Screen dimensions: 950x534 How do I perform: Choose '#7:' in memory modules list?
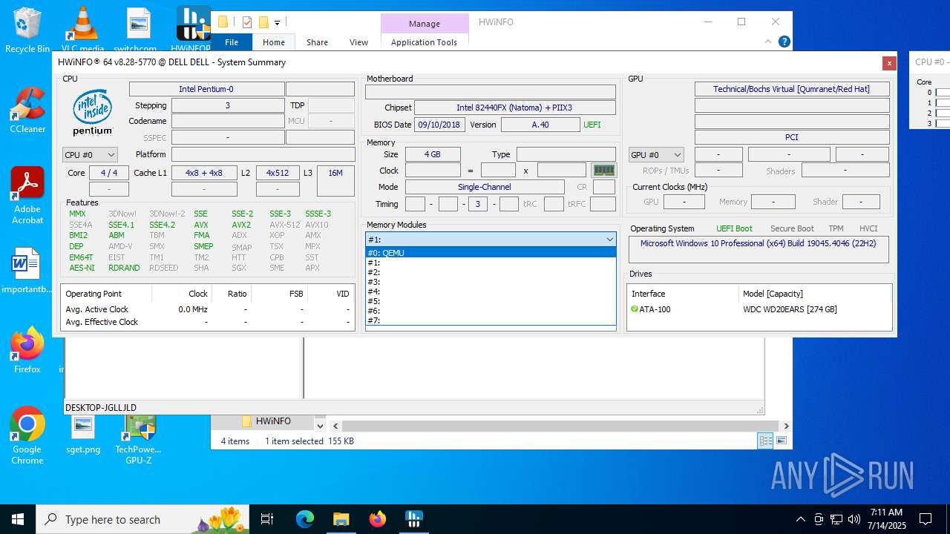[491, 320]
